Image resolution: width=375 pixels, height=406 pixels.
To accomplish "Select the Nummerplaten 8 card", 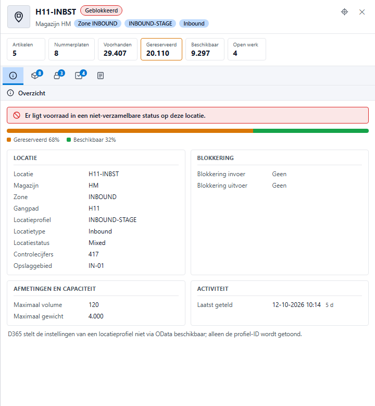I will point(72,49).
